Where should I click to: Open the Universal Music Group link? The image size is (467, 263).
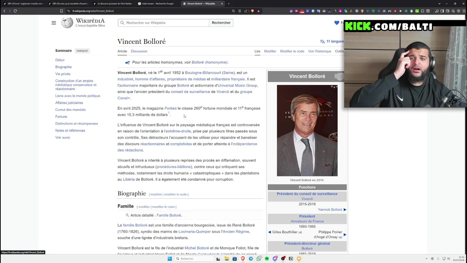(238, 85)
